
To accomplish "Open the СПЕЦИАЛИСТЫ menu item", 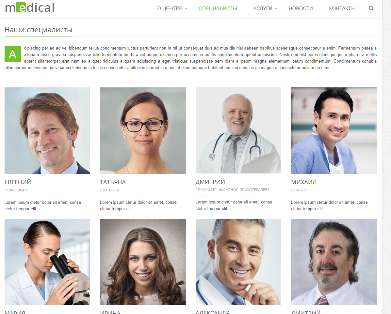I will [x=218, y=8].
